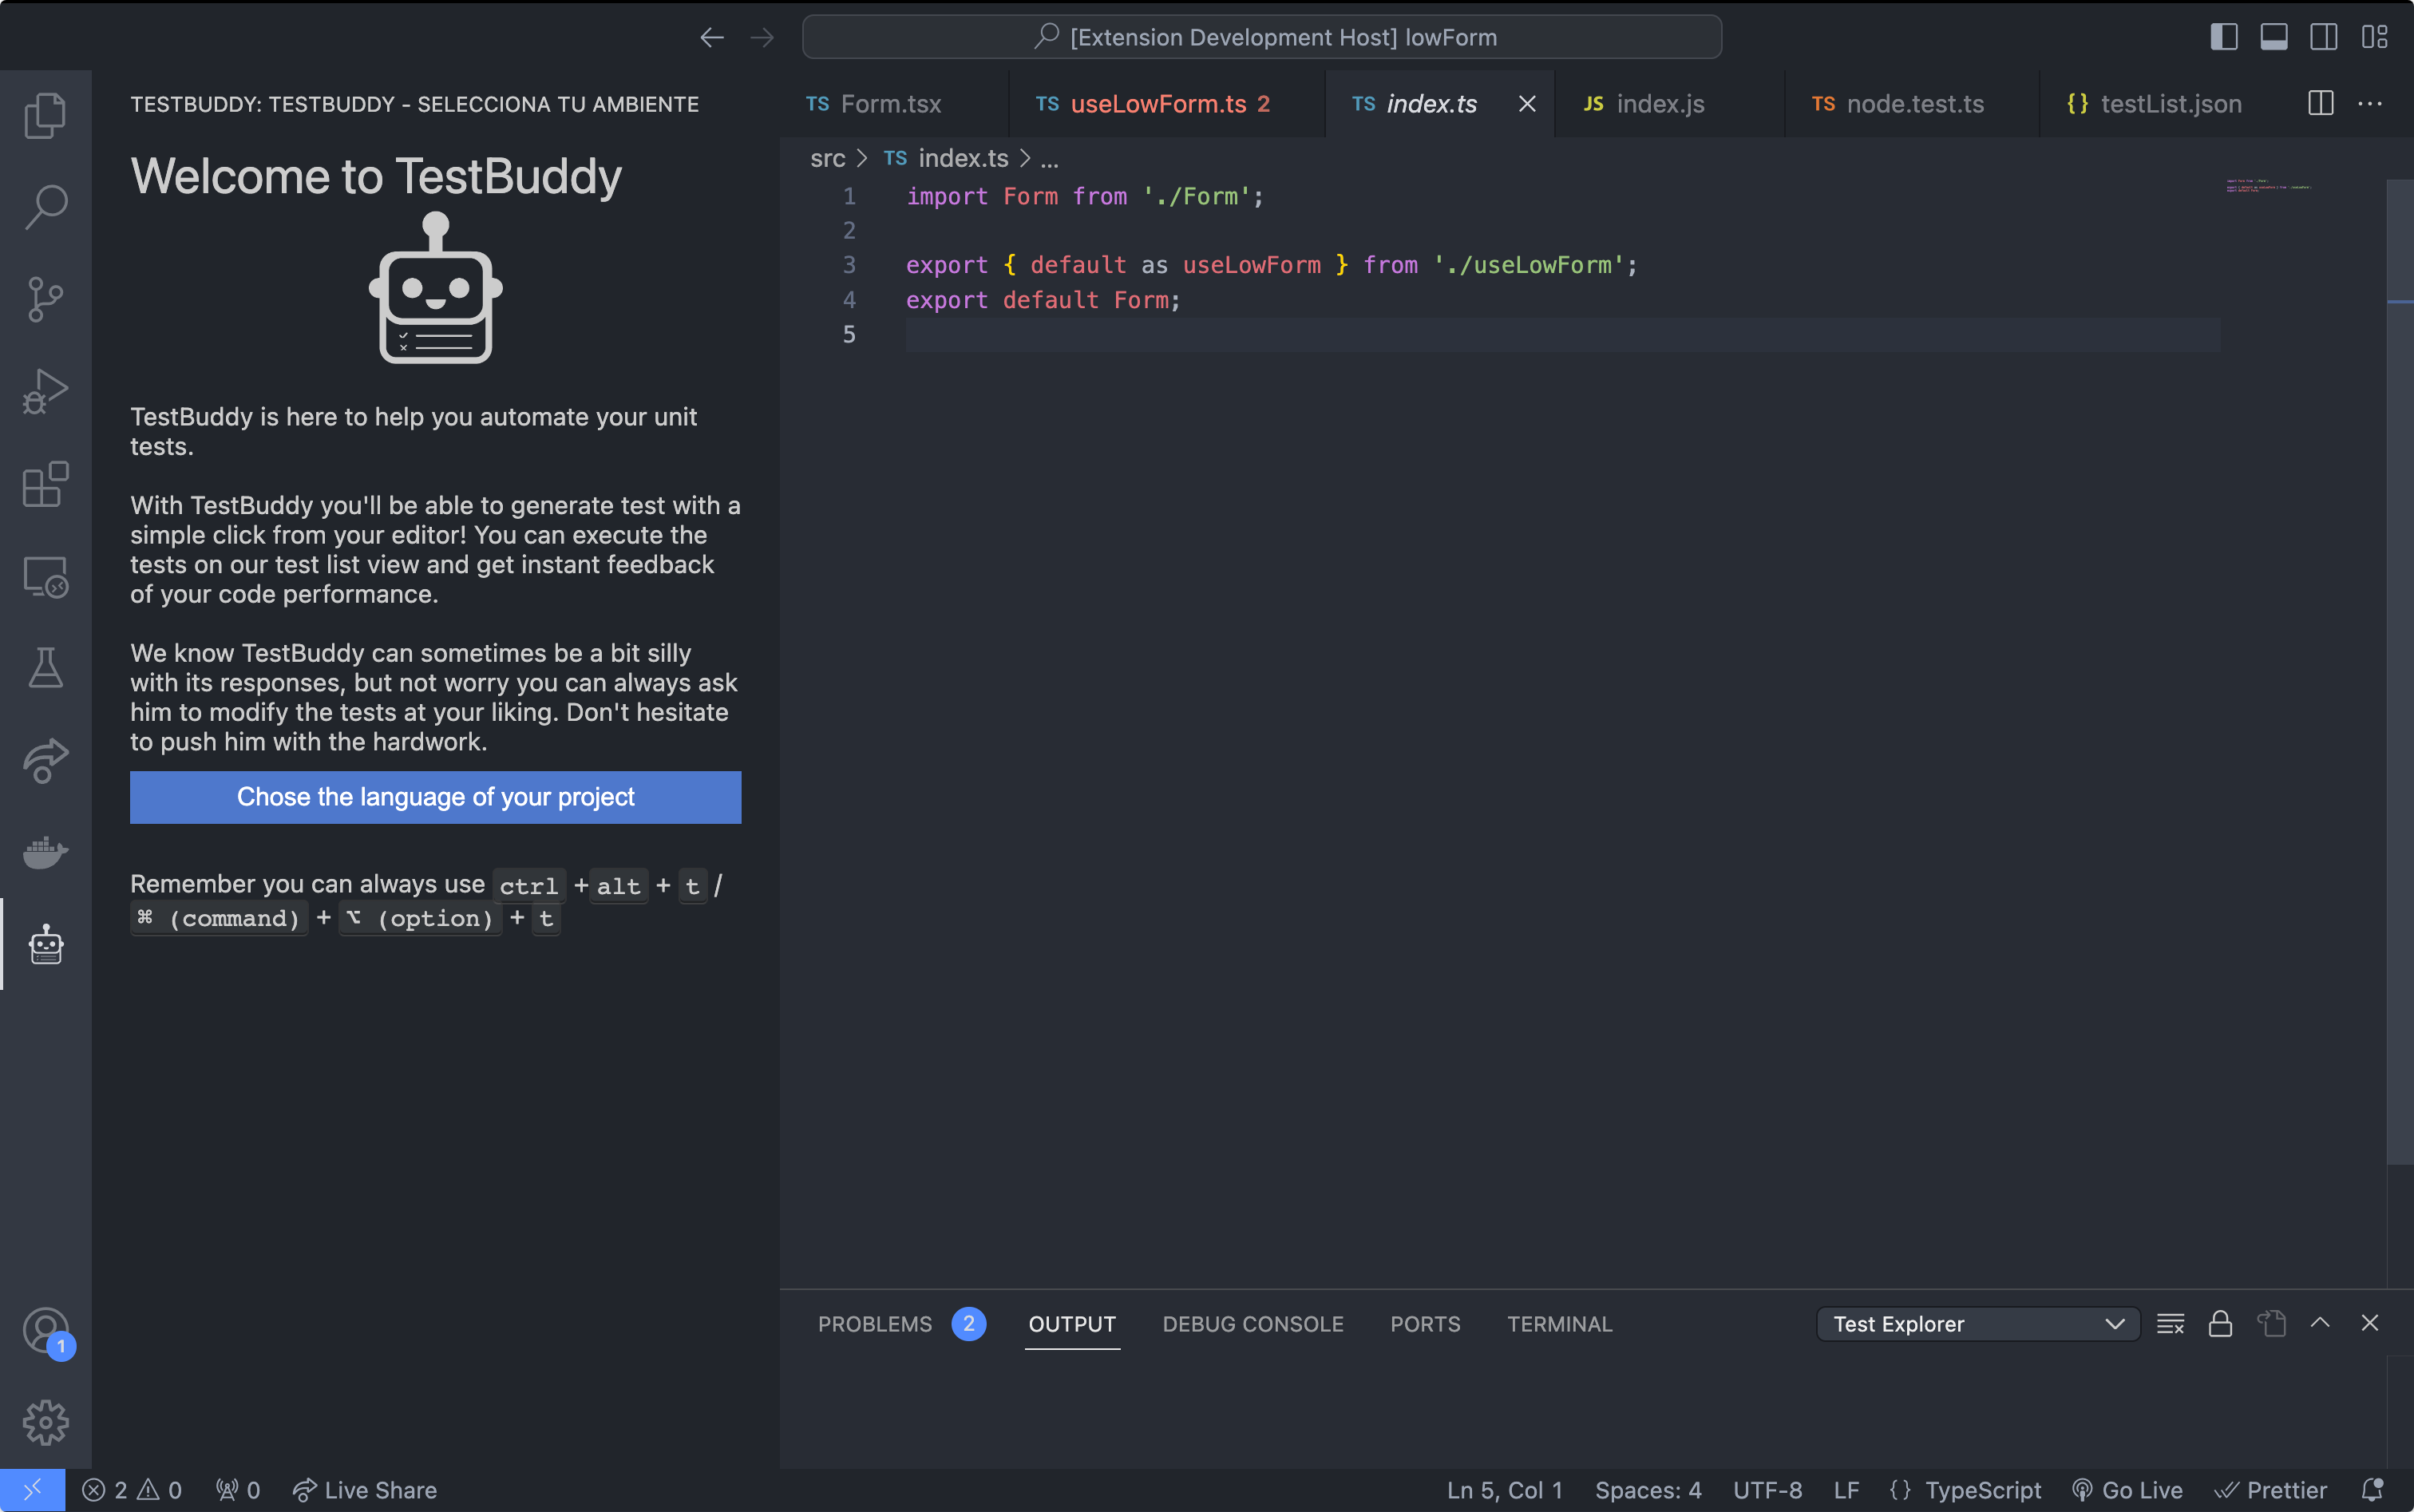Open the Source Control view
The height and width of the screenshot is (1512, 2414).
(45, 299)
